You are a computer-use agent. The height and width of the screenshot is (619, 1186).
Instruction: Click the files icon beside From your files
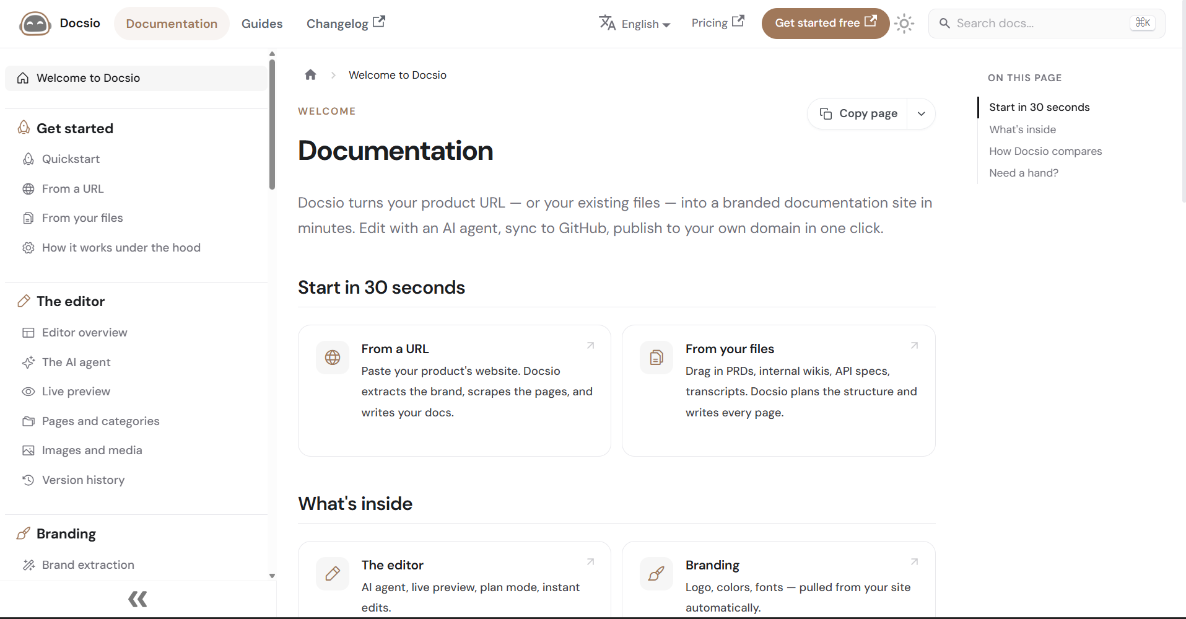pyautogui.click(x=28, y=218)
